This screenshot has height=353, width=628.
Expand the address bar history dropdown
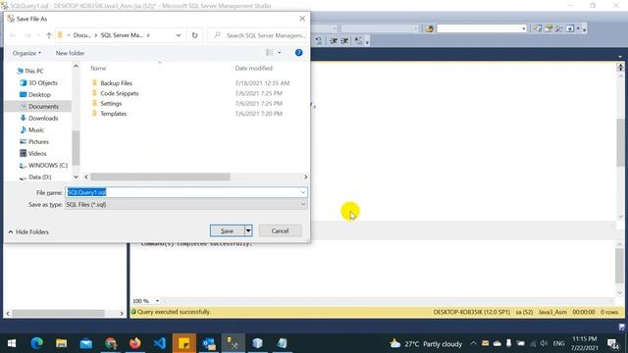pyautogui.click(x=179, y=35)
